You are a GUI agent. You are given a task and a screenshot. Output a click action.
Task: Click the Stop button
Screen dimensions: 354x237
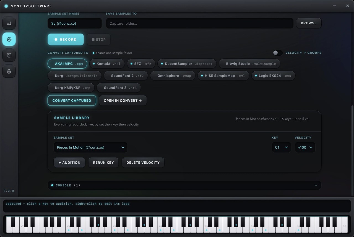[x=98, y=40]
